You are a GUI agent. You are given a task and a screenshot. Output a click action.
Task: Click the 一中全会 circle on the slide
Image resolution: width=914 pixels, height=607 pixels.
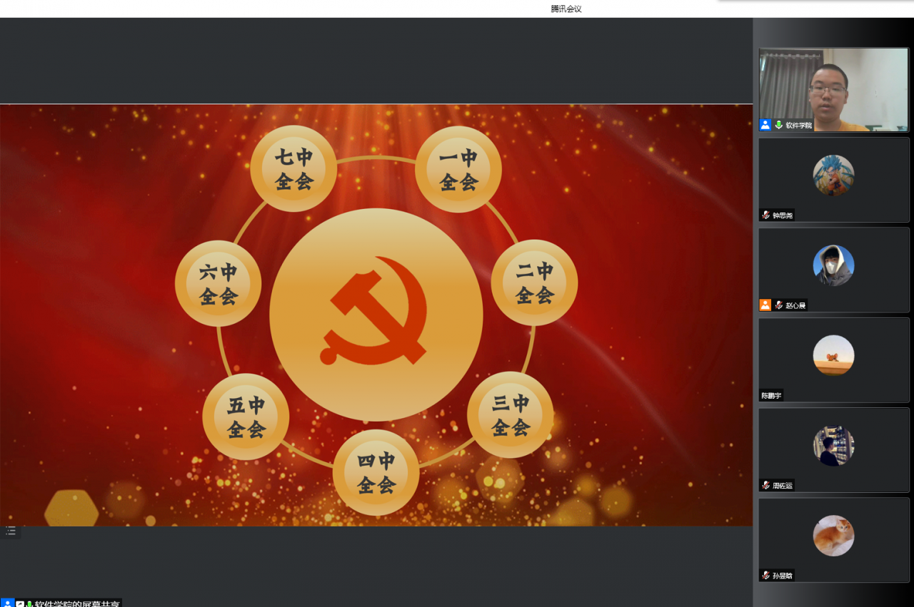458,170
